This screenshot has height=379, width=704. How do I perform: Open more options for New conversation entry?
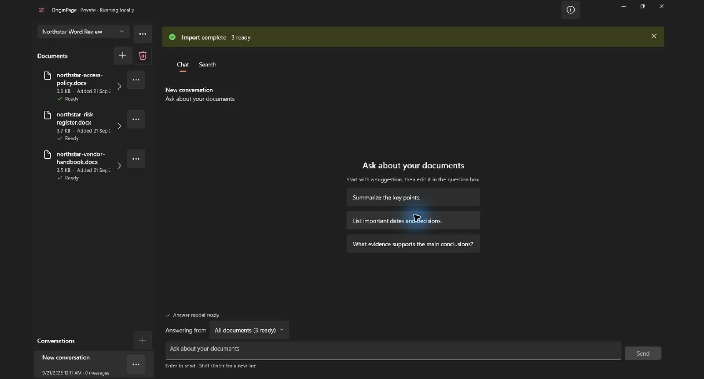tap(136, 364)
